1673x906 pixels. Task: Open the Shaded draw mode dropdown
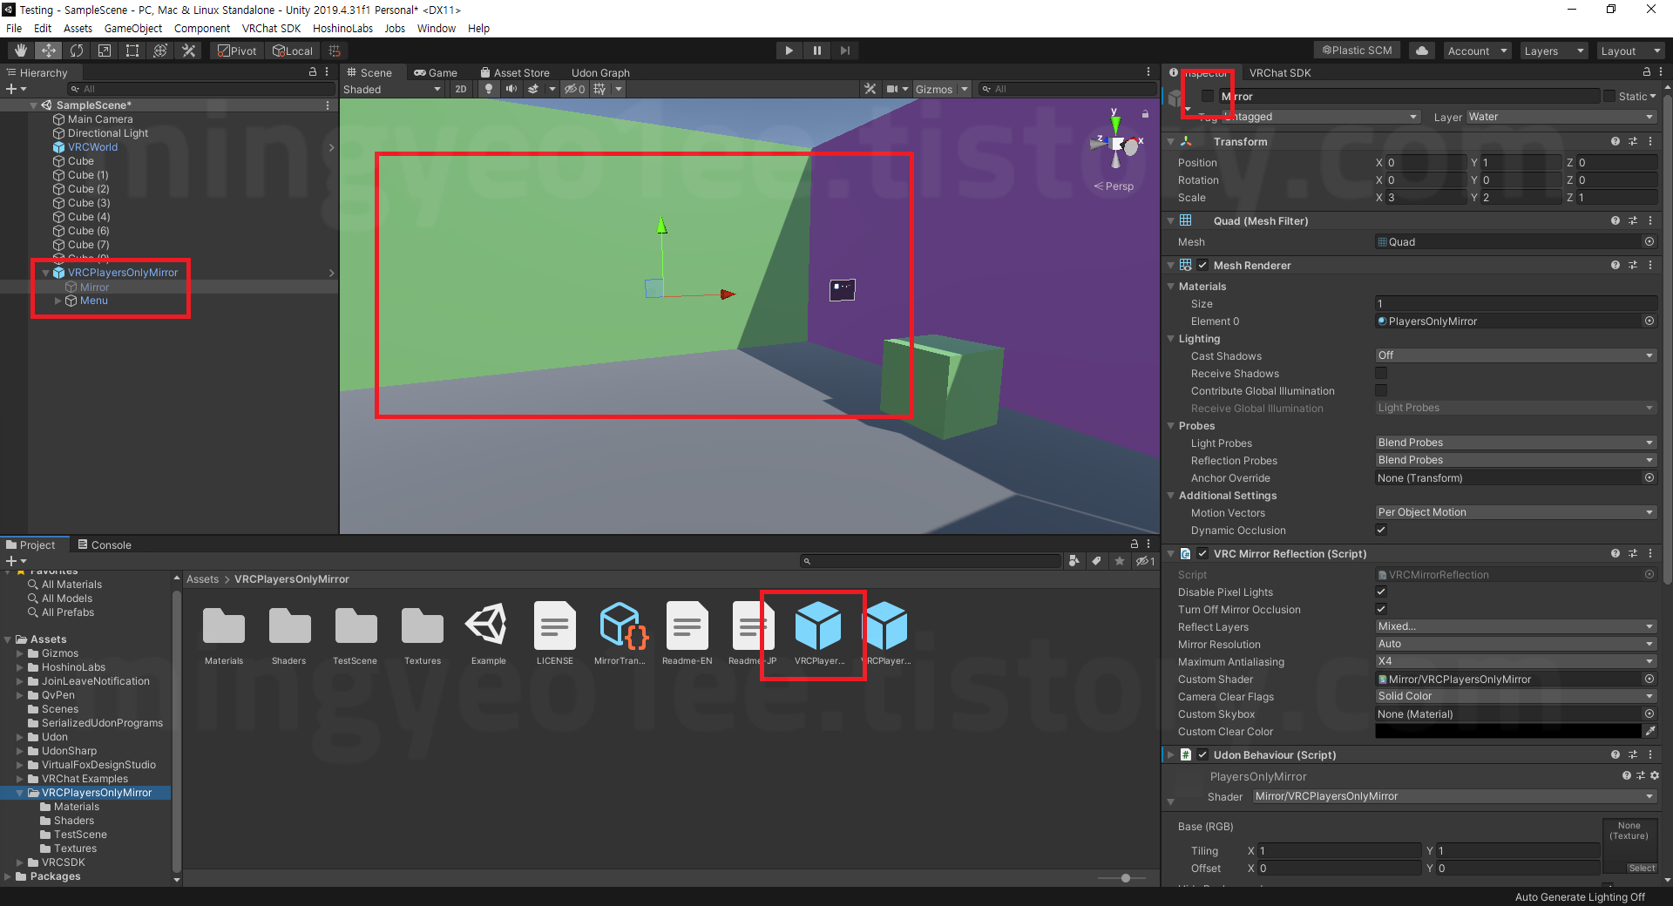click(x=392, y=89)
